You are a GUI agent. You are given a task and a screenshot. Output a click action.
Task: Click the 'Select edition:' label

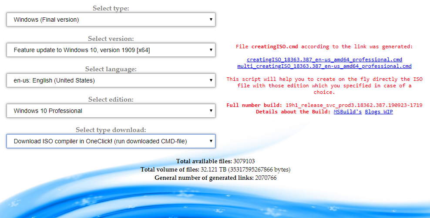coord(111,99)
